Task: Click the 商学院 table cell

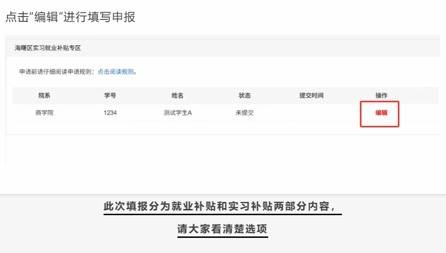Action: (x=44, y=113)
